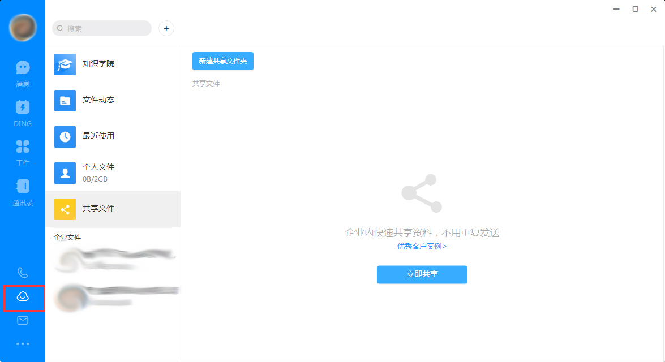Open the 优秀客户案例 customer cases link
The image size is (665, 362).
pos(422,247)
